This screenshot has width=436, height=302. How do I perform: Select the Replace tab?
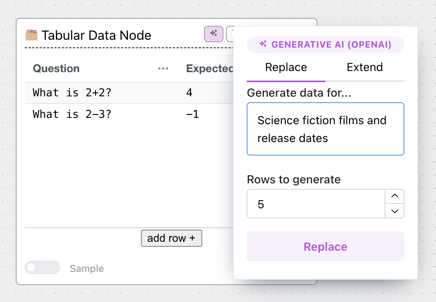[x=286, y=67]
